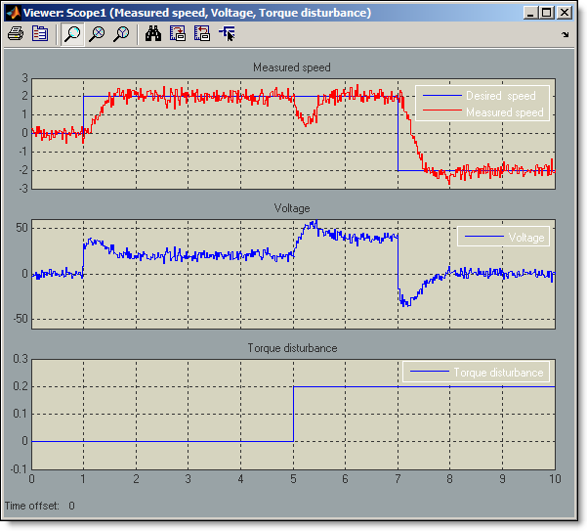Select the Zoom tool magnifier
Image resolution: width=587 pixels, height=531 pixels.
pos(72,33)
